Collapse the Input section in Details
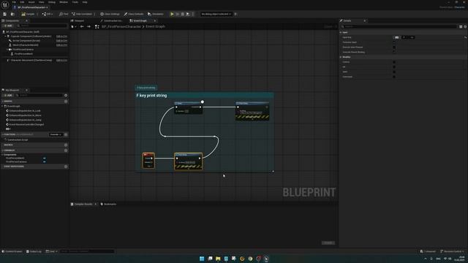468x263 pixels. point(341,32)
